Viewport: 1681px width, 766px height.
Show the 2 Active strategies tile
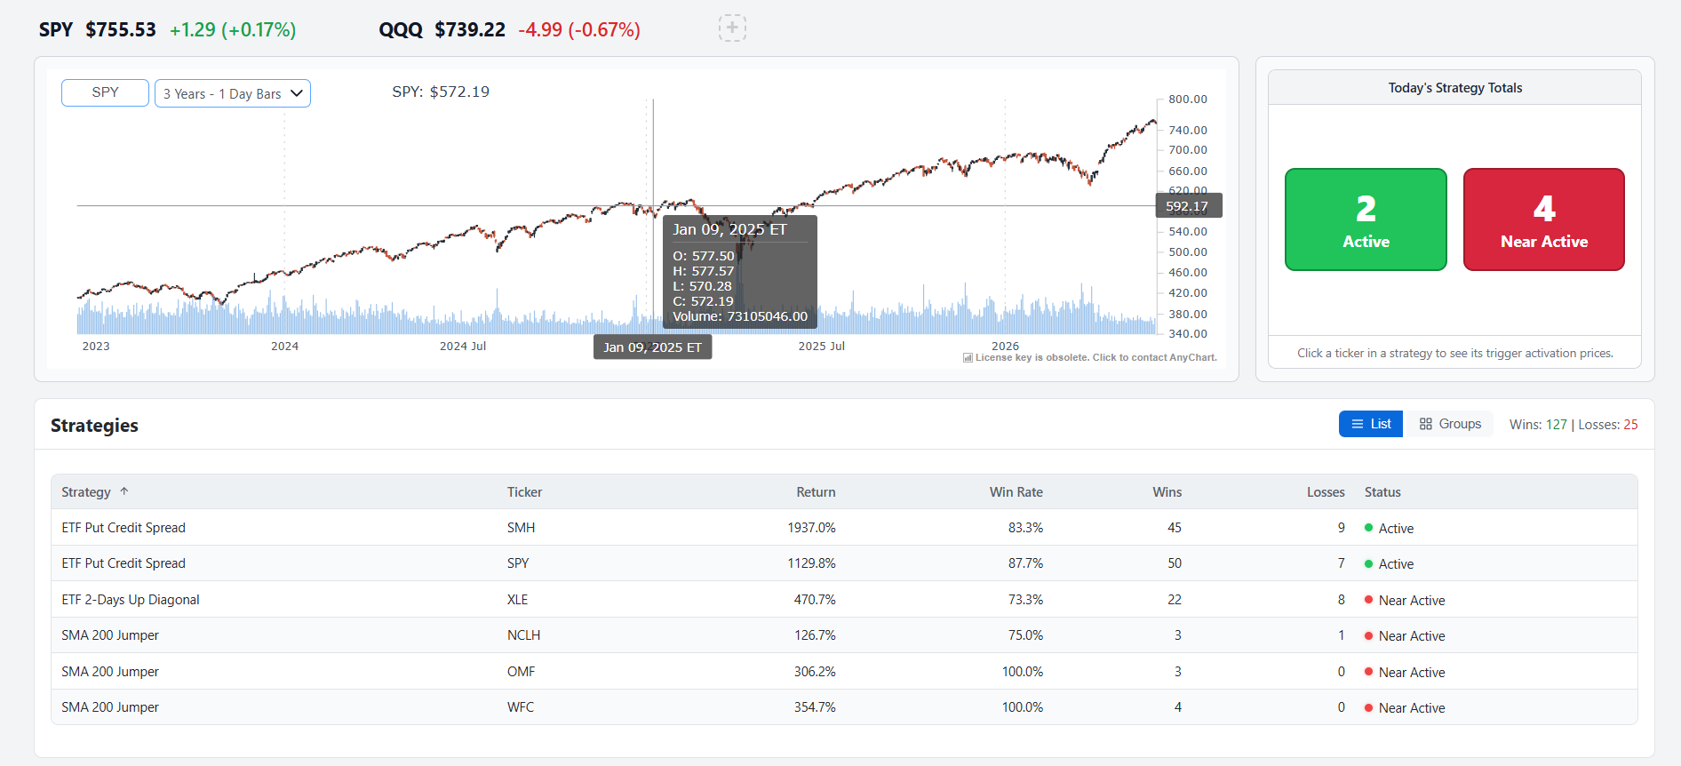[x=1366, y=219]
